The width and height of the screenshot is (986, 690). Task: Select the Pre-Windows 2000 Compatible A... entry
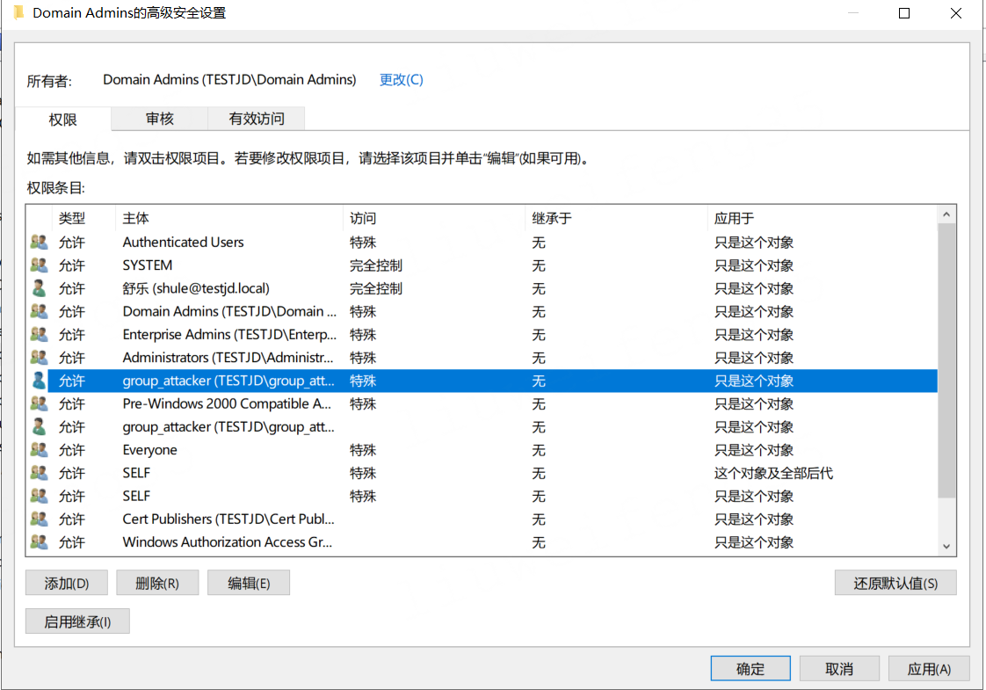tap(482, 403)
